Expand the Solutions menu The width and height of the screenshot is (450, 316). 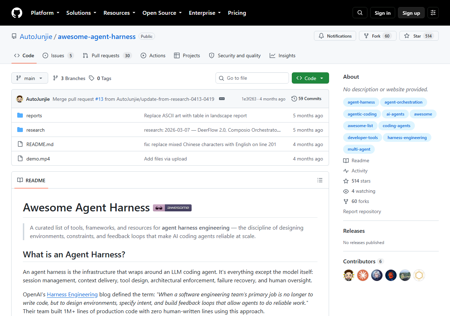pyautogui.click(x=81, y=13)
